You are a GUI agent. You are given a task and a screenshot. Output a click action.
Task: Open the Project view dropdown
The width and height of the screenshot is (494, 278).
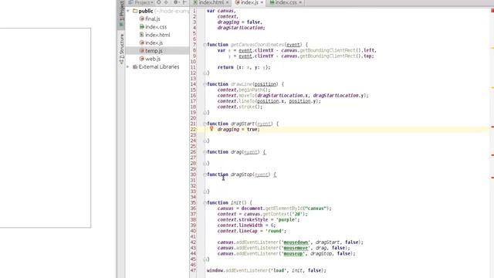coord(140,2)
